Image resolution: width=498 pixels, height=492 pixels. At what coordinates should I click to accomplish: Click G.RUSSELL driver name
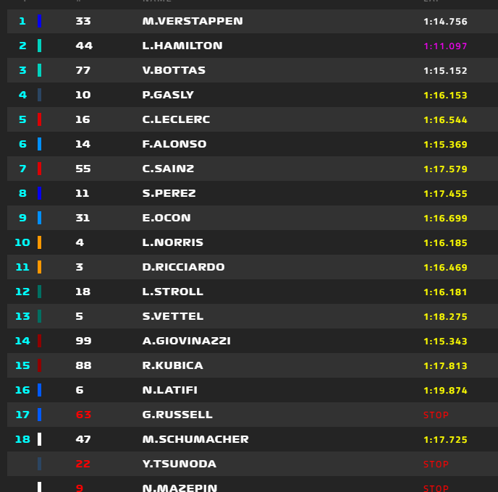coord(177,415)
